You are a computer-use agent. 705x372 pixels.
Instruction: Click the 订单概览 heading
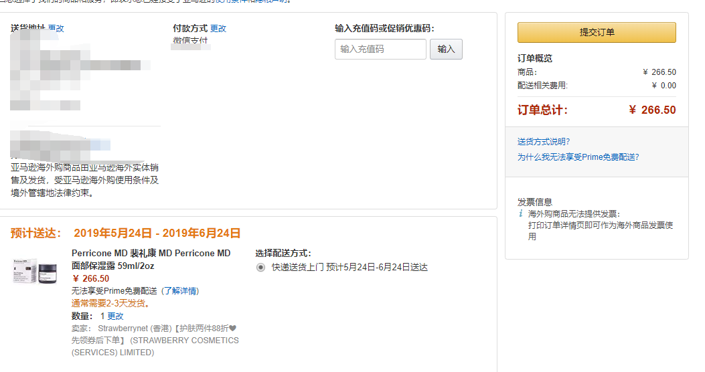pos(534,58)
